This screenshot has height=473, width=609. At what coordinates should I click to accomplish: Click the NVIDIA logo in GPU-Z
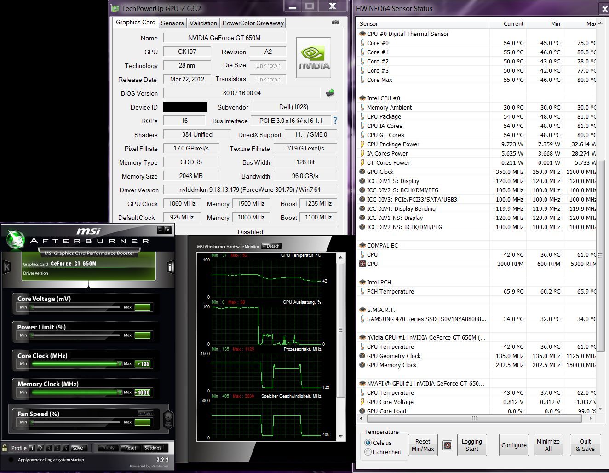coord(314,58)
